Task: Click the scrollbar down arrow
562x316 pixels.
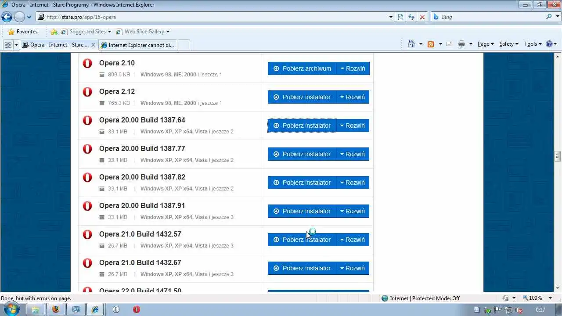Action: click(558, 288)
